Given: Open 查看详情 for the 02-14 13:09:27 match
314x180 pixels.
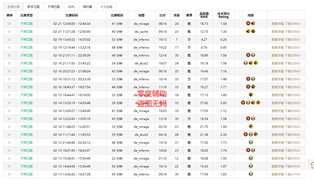Looking at the screenshot, I should point(278,111).
